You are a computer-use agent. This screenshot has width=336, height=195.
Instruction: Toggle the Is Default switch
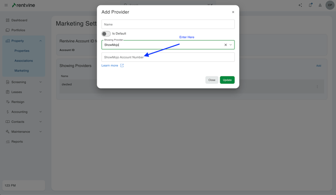106,34
